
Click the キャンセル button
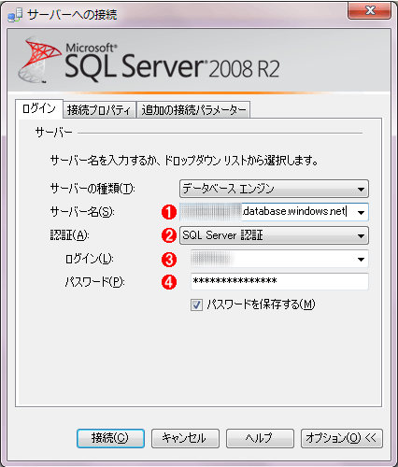pyautogui.click(x=185, y=438)
